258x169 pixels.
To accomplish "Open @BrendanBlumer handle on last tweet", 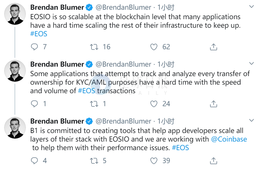I will pos(123,121).
